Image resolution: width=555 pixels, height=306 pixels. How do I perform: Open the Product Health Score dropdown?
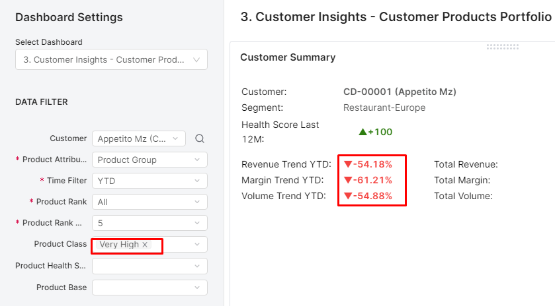pos(149,266)
